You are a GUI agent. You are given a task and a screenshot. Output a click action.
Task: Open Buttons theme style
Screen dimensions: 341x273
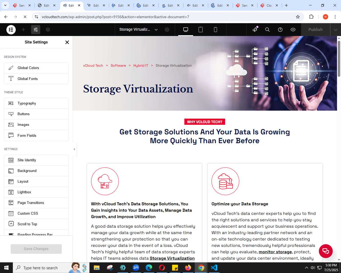pyautogui.click(x=36, y=114)
